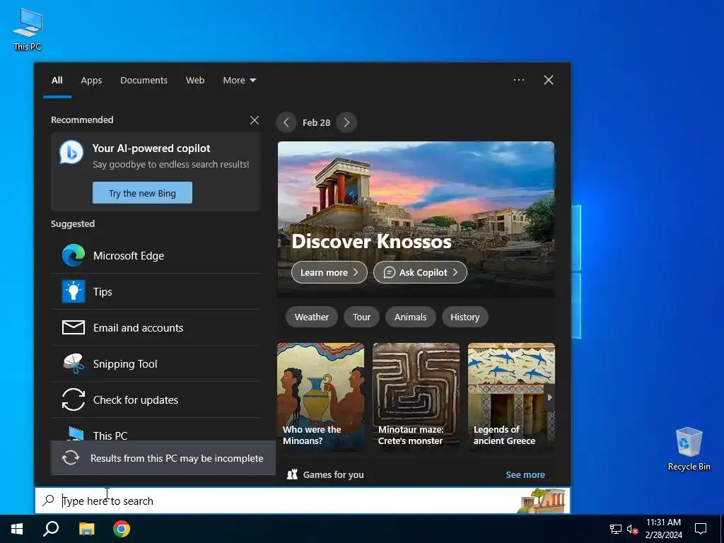Open the Minotaur maze card
The width and height of the screenshot is (724, 543).
pyautogui.click(x=416, y=397)
